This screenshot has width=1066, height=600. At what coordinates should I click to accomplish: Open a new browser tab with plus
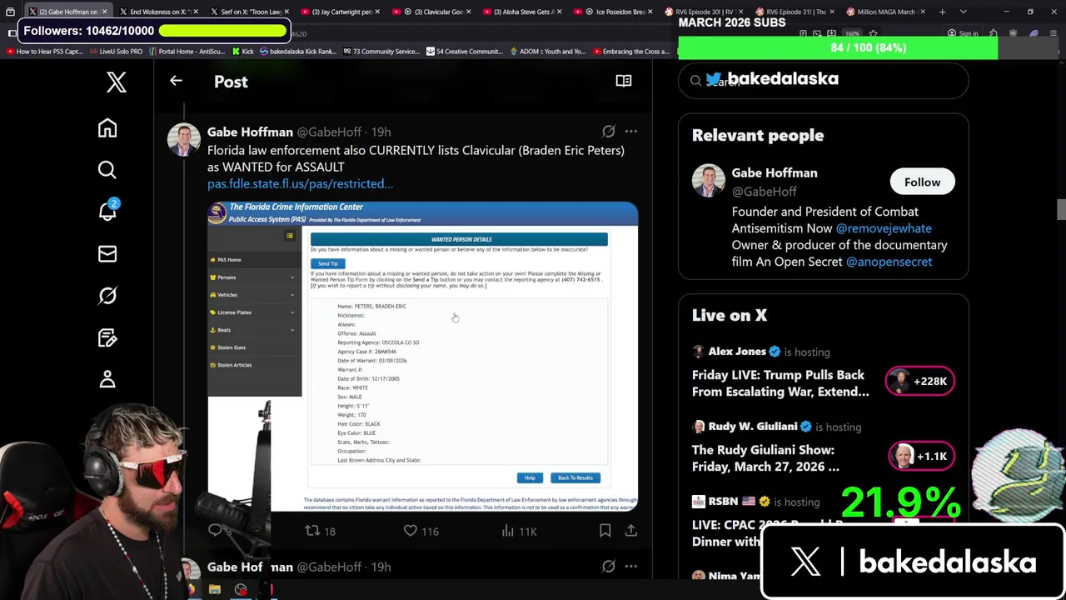(942, 12)
